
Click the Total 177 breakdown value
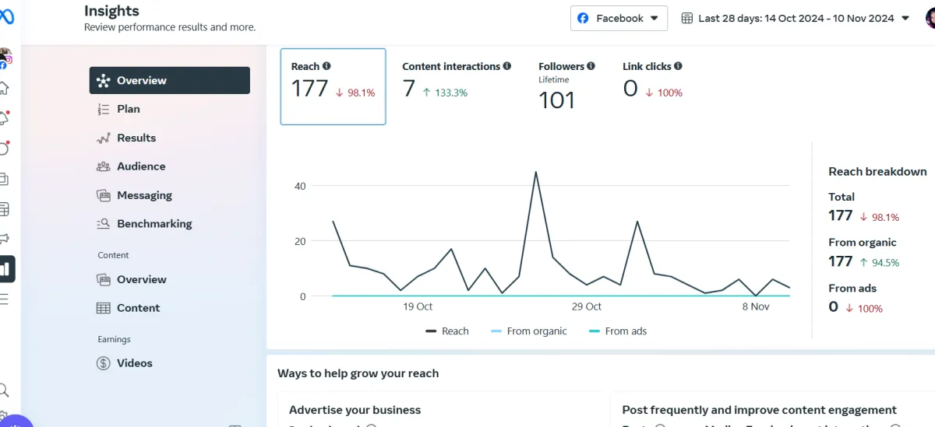pyautogui.click(x=841, y=216)
